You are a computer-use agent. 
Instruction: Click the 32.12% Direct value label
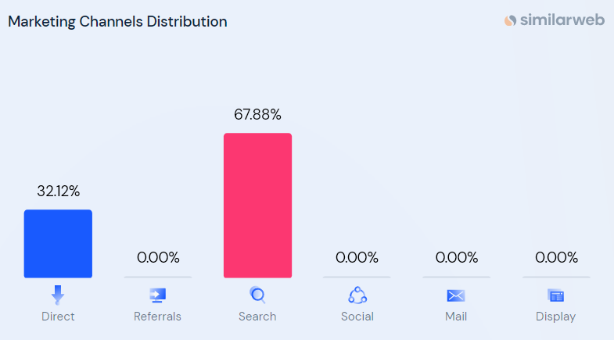coord(59,191)
